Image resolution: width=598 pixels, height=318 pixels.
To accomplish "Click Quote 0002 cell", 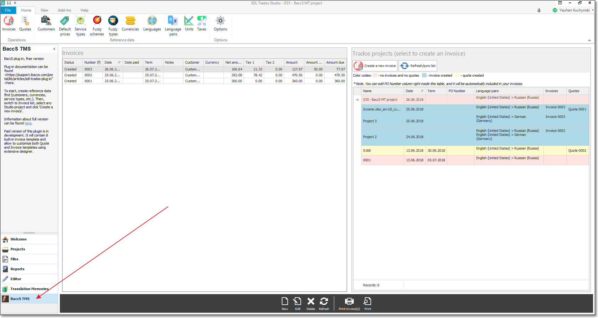I will (x=577, y=150).
